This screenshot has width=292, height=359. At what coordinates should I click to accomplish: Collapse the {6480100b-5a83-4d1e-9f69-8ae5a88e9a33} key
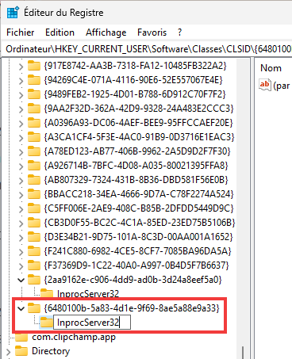(x=21, y=308)
